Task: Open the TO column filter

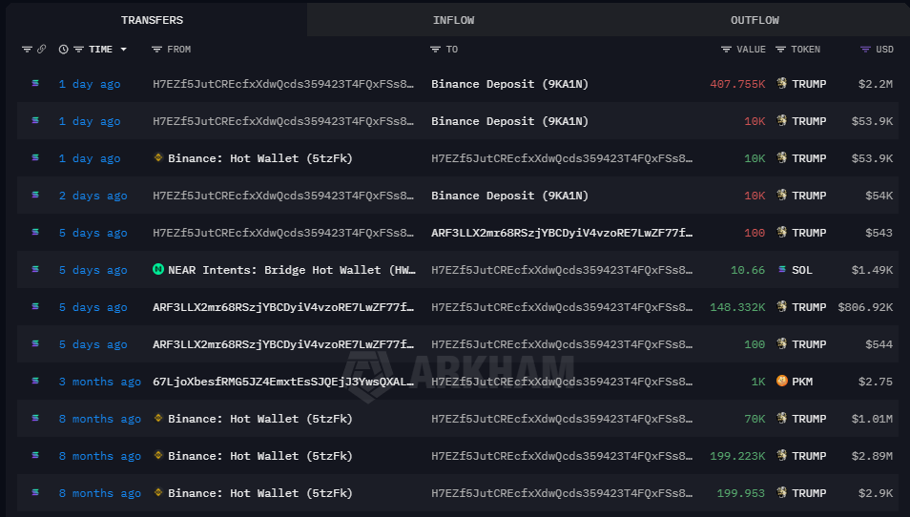Action: 436,49
